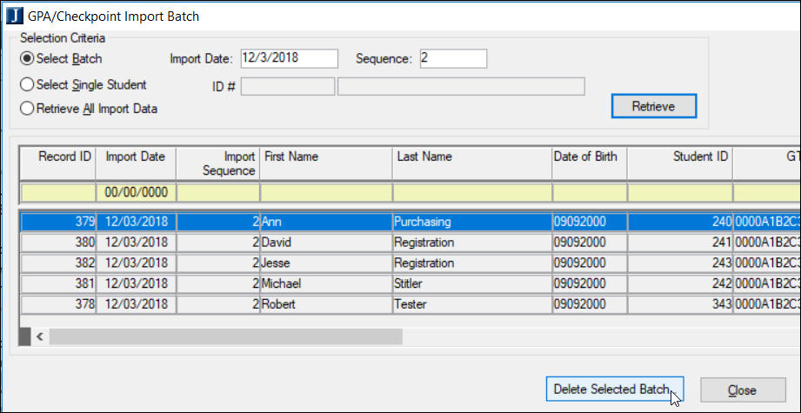Viewport: 801px width, 413px height.
Task: Close the import batch dialog
Action: point(742,390)
